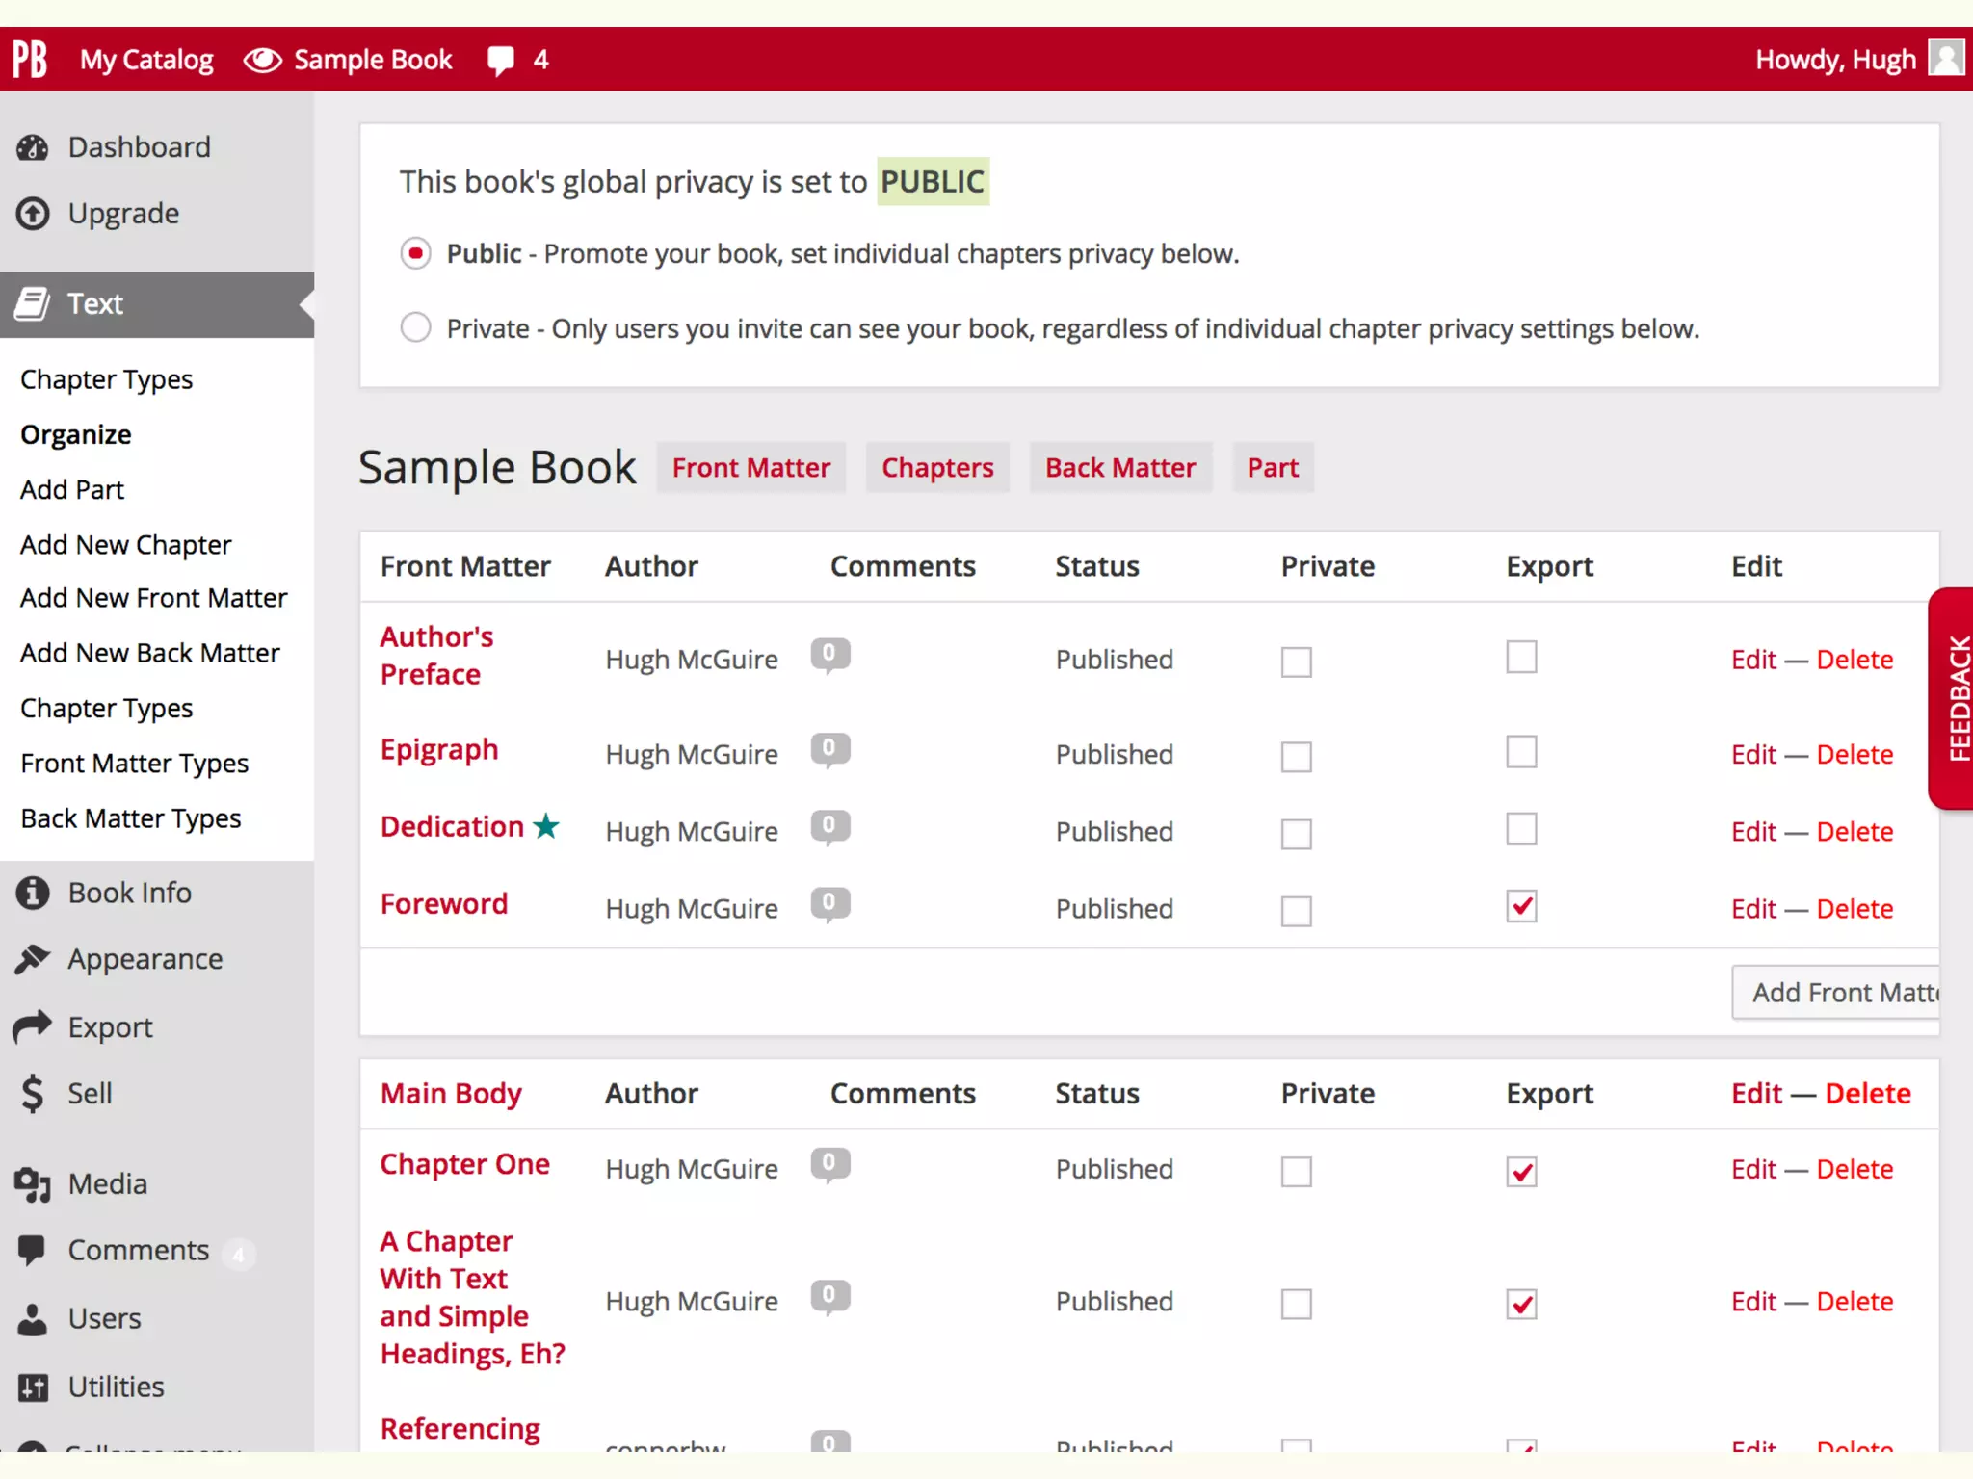Viewport: 1973px width, 1479px height.
Task: Click the Back Matter button near Sample Book
Action: [x=1119, y=468]
